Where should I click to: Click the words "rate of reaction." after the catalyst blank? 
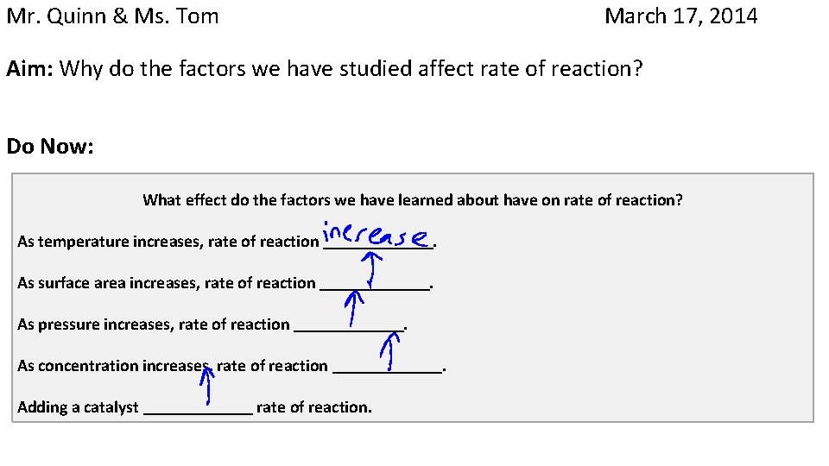(x=314, y=407)
